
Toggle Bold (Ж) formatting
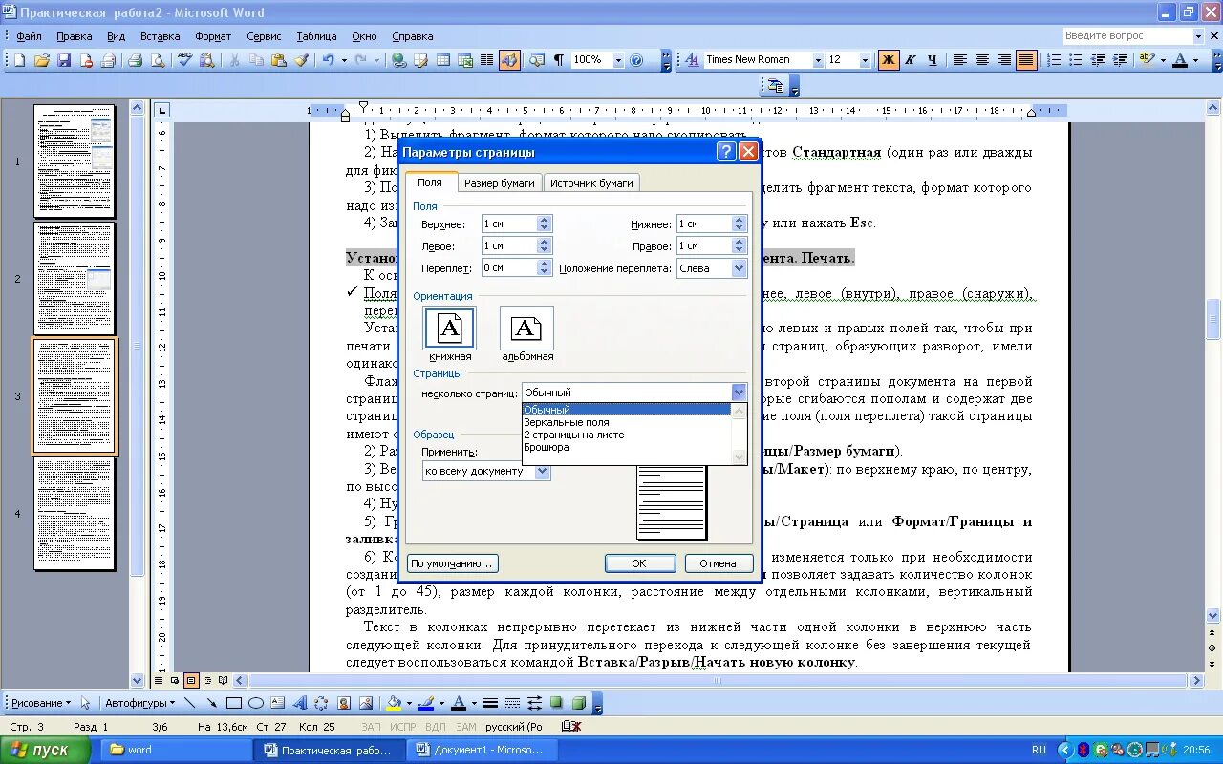click(889, 60)
